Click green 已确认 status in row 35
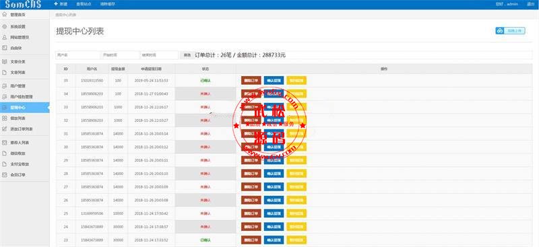 (205, 80)
